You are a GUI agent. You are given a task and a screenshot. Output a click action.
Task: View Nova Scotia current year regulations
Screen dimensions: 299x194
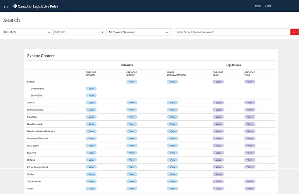coord(218,145)
